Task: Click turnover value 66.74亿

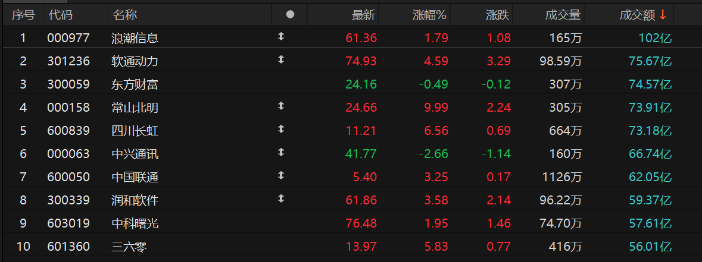Action: click(651, 154)
